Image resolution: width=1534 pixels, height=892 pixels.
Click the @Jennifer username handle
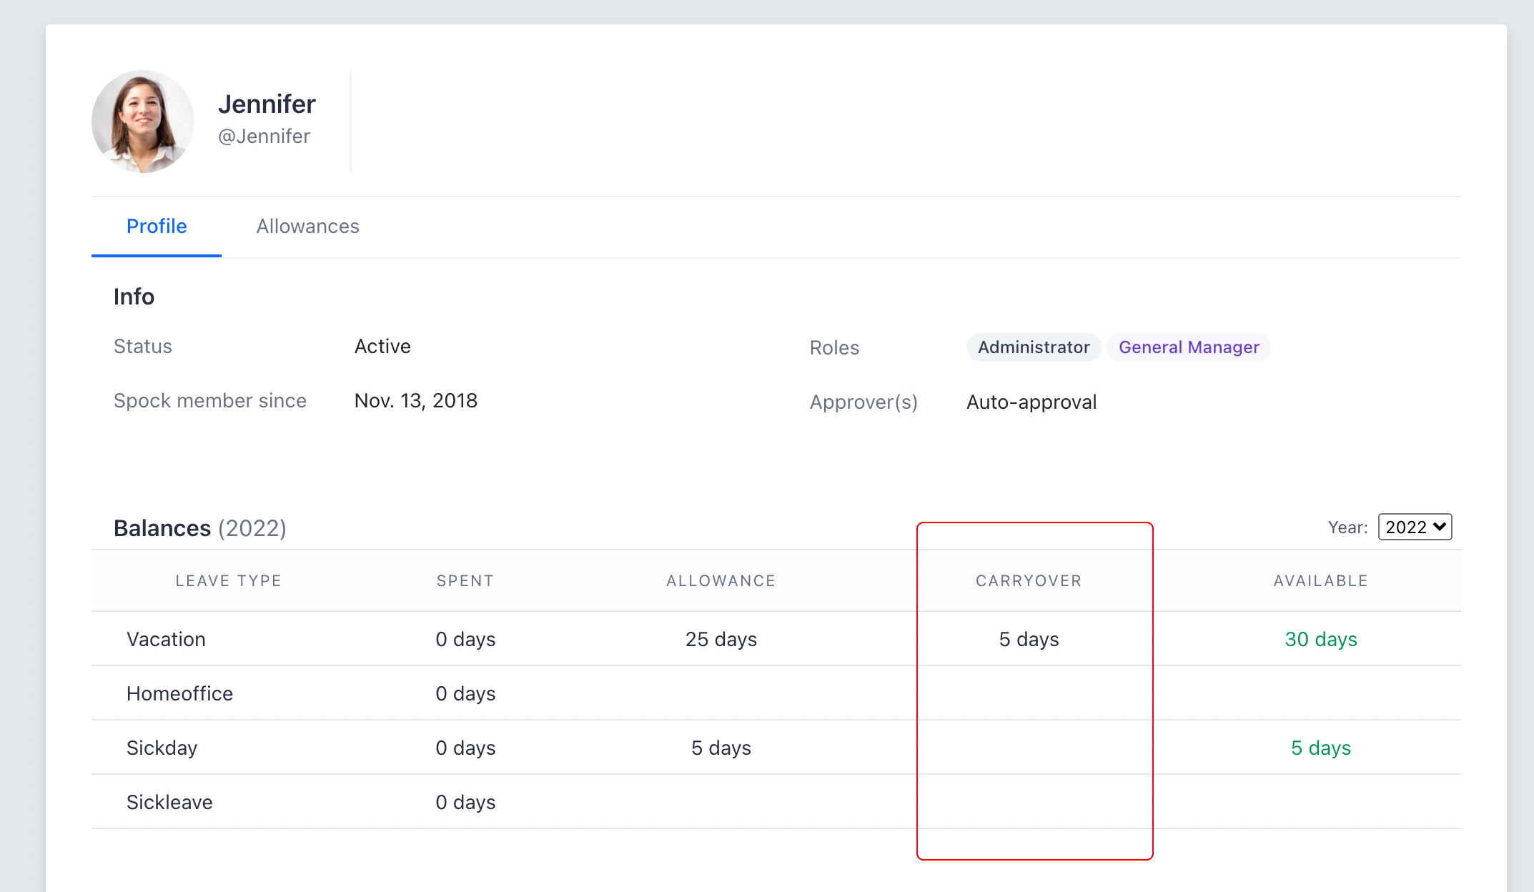264,137
